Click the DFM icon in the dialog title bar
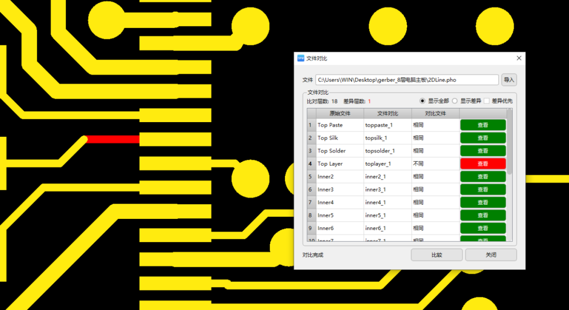Image resolution: width=569 pixels, height=310 pixels. click(x=300, y=58)
